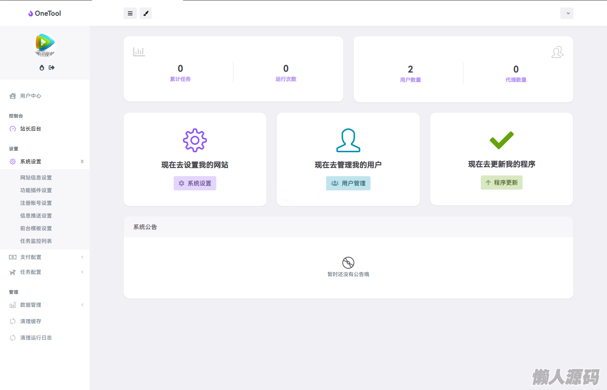Expand the 支付配置 submenu arrow

[x=82, y=257]
